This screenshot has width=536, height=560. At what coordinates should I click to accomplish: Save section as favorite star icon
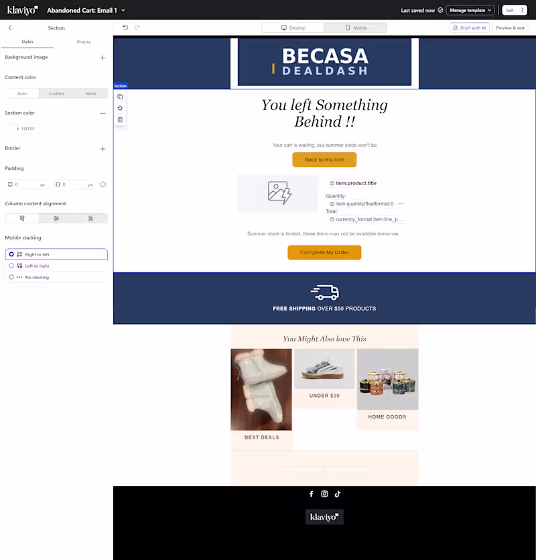(x=120, y=108)
